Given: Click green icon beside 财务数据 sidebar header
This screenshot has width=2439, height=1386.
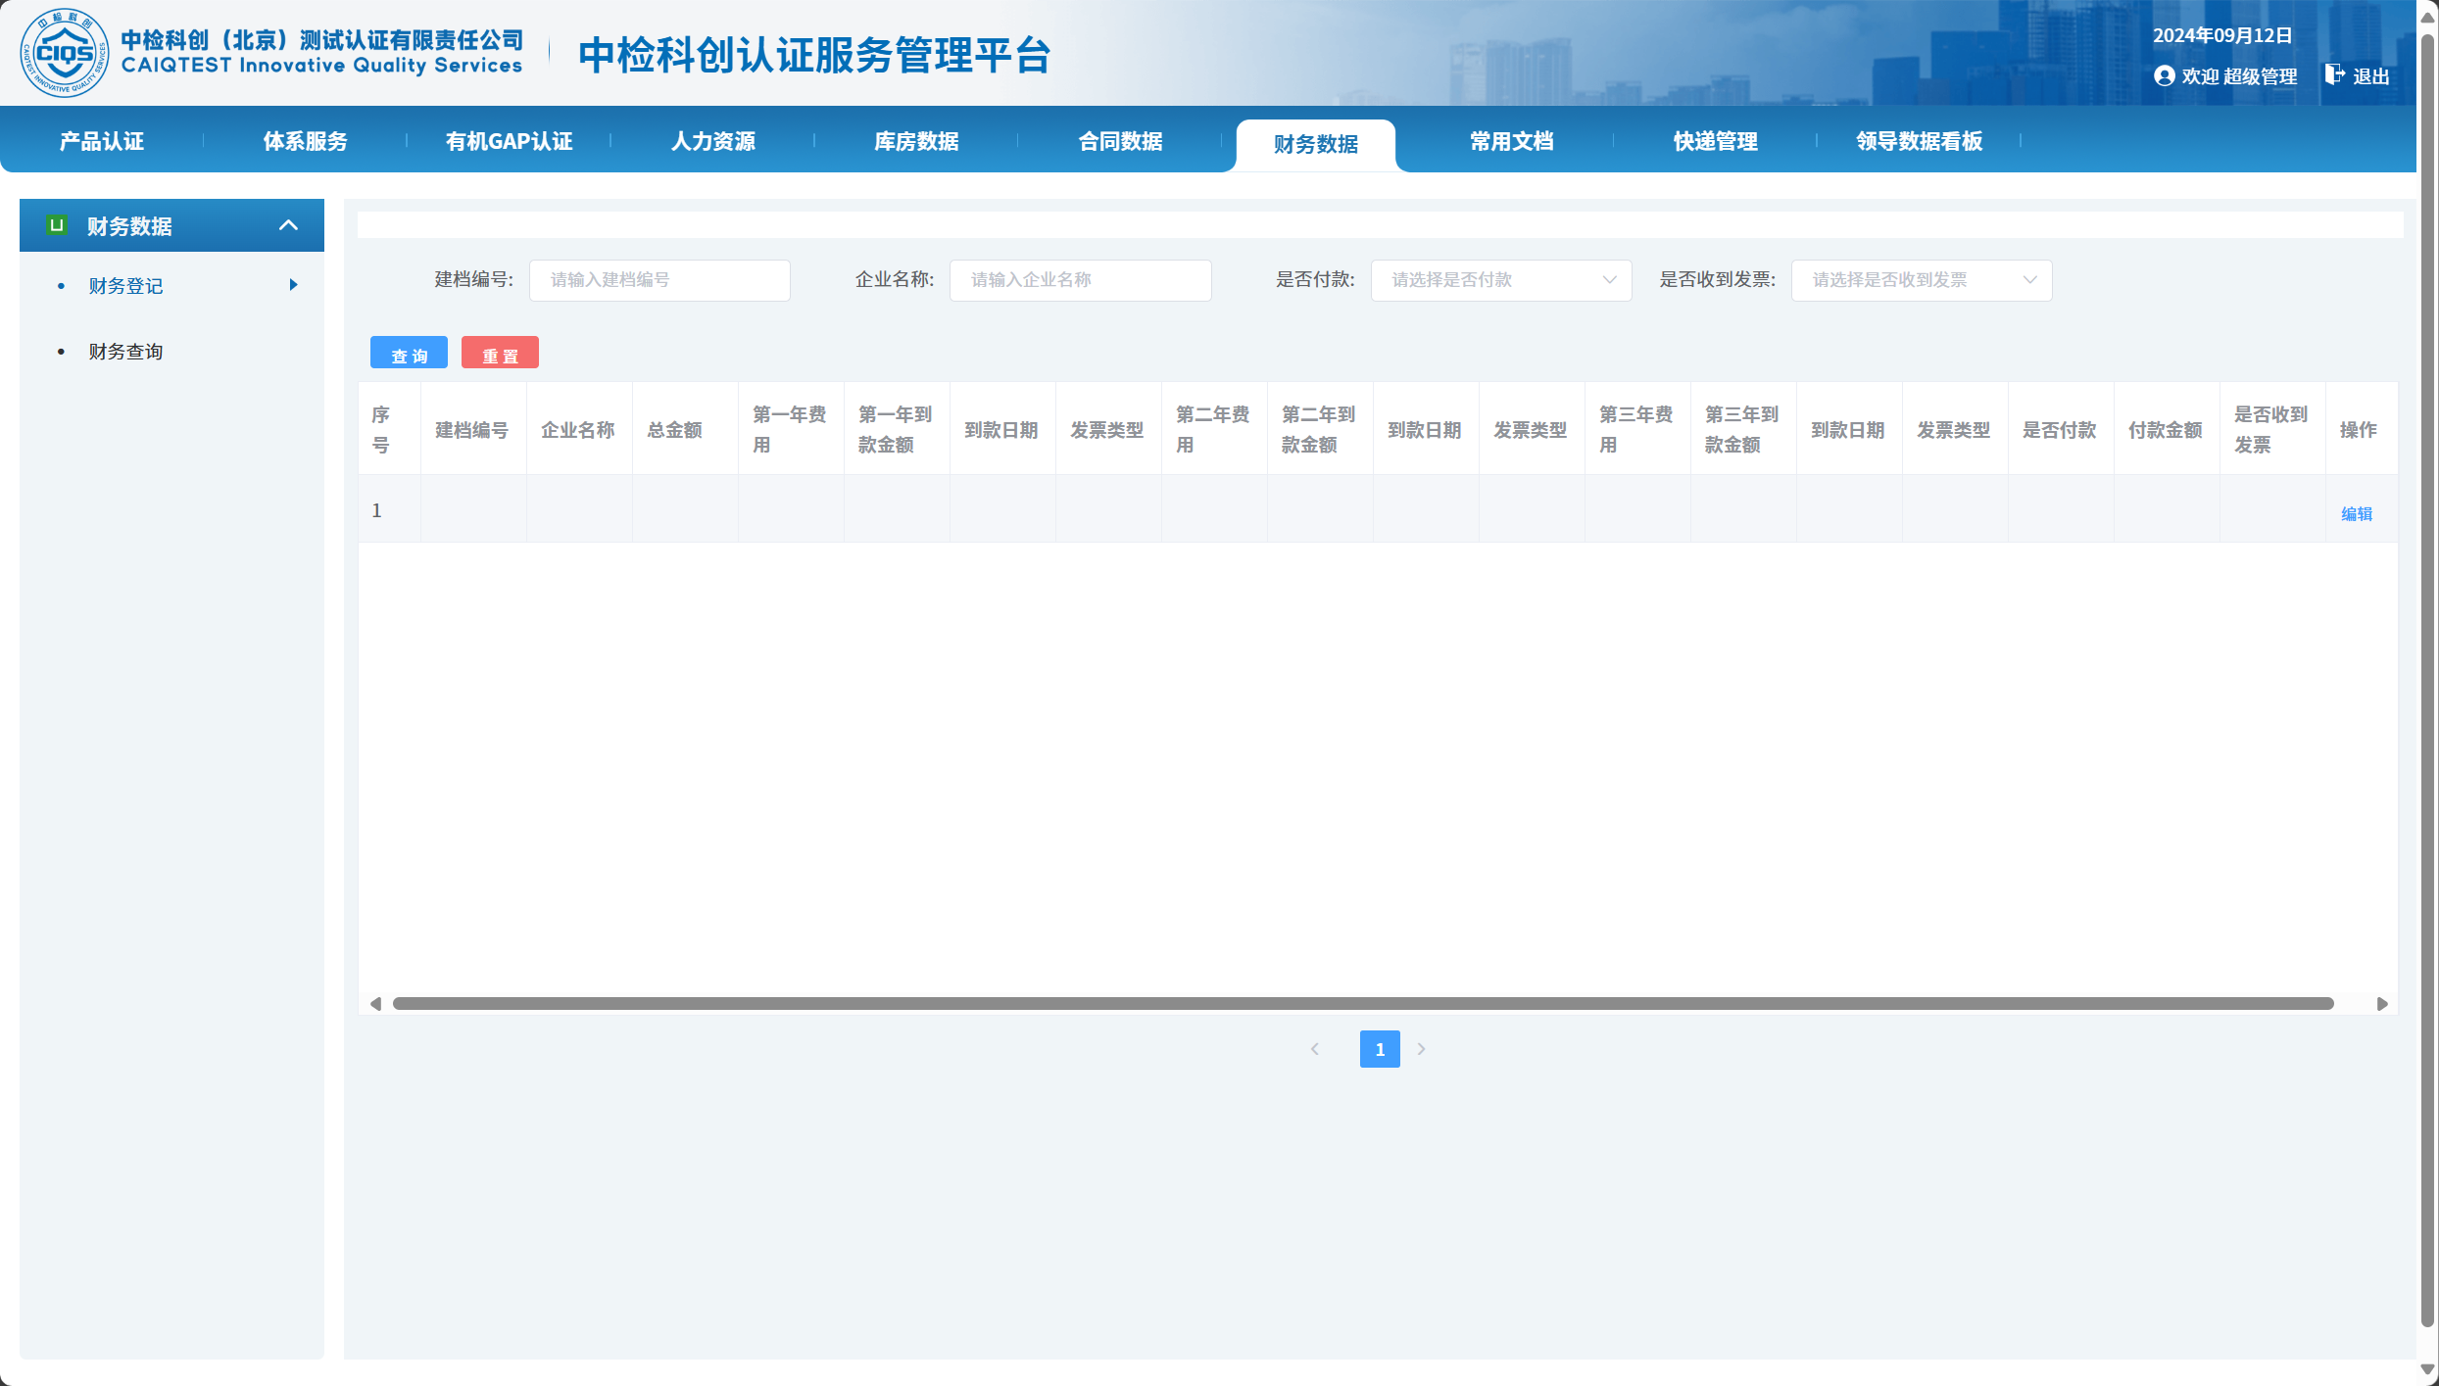Looking at the screenshot, I should tap(57, 225).
